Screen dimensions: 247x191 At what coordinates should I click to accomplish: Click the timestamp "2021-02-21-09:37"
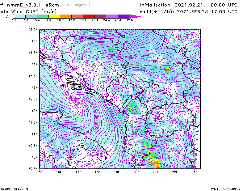(226, 189)
